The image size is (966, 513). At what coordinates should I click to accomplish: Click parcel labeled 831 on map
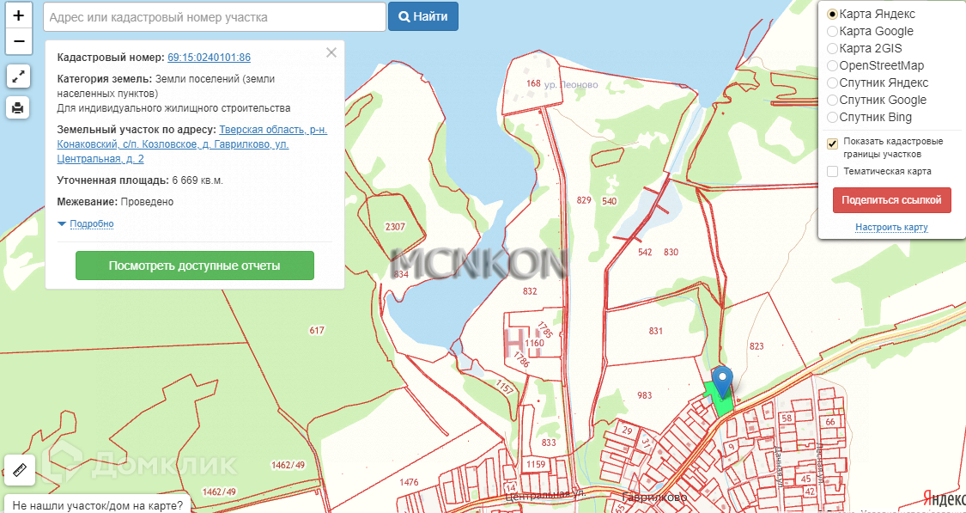pos(655,331)
